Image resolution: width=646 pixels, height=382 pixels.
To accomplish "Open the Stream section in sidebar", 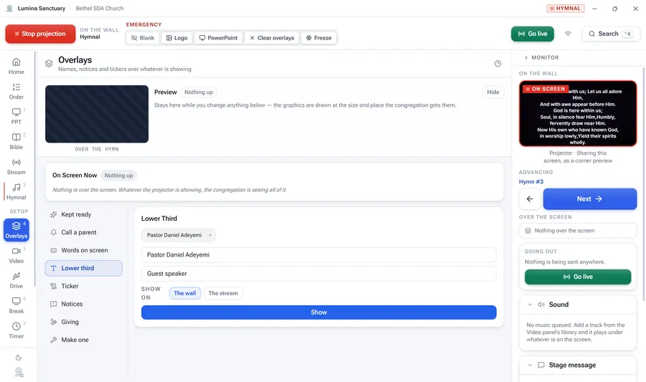I will 16,166.
